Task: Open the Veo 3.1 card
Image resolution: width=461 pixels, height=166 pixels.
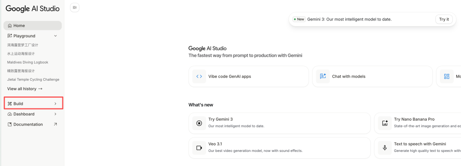Action: pos(280,148)
